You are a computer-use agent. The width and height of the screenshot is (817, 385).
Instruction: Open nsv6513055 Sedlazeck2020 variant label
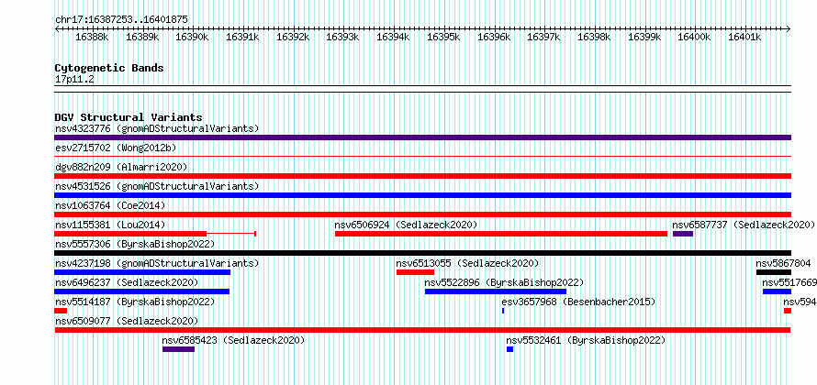[467, 263]
